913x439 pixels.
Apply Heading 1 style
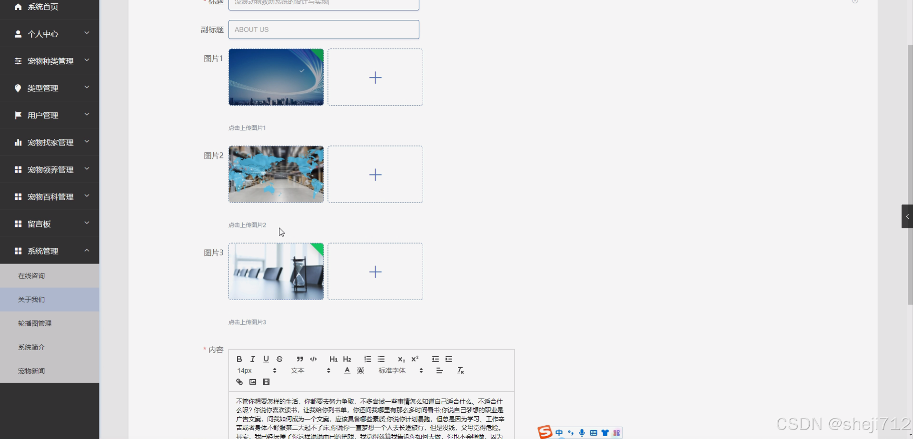click(x=334, y=359)
